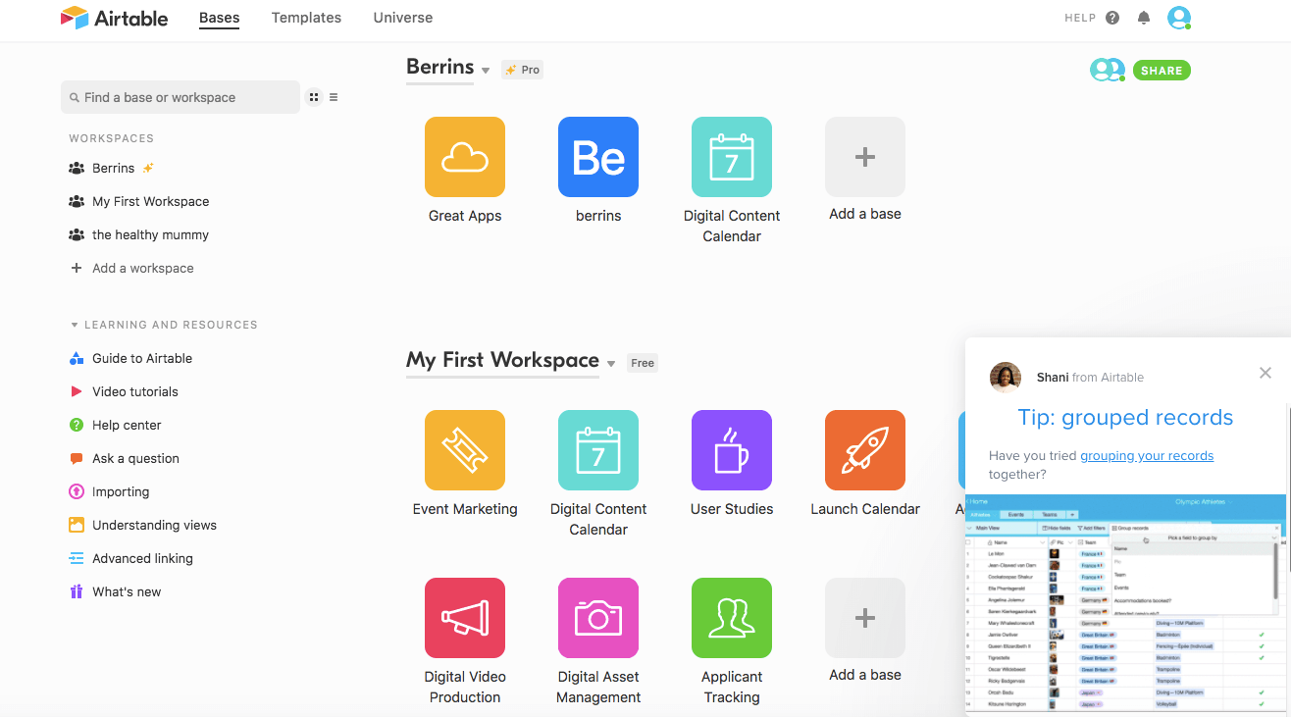
Task: Expand the Berrins workspace title dropdown
Action: coord(486,71)
